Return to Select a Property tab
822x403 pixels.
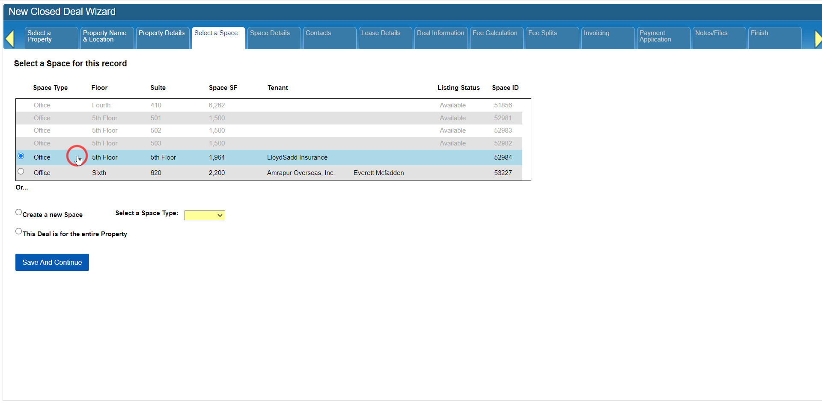click(51, 38)
